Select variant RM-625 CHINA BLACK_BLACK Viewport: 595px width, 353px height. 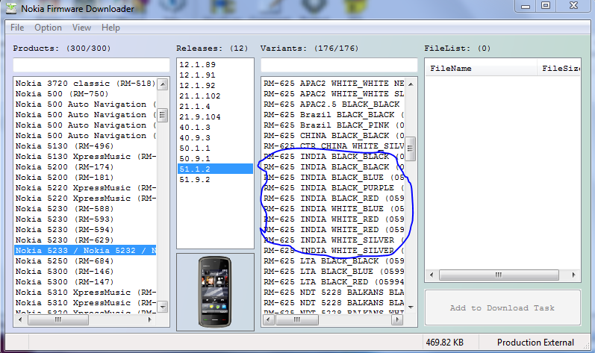pos(334,136)
